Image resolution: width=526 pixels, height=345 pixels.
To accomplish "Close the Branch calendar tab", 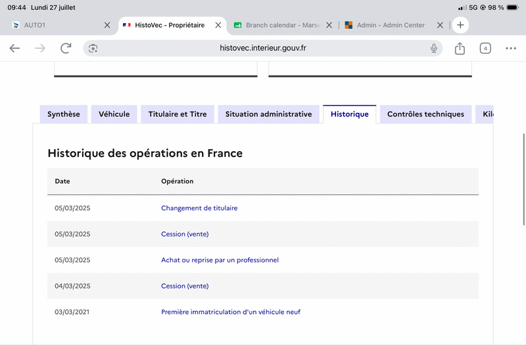I will click(x=329, y=25).
